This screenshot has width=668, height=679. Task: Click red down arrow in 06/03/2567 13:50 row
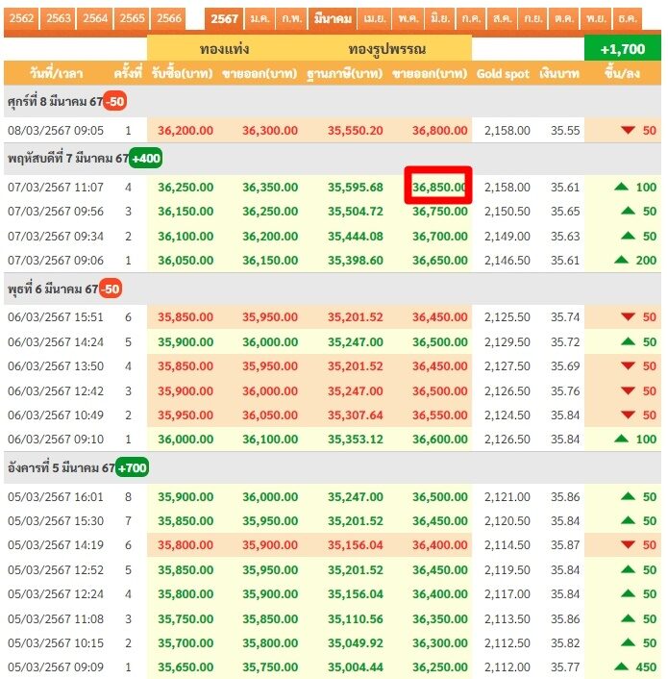tap(628, 365)
